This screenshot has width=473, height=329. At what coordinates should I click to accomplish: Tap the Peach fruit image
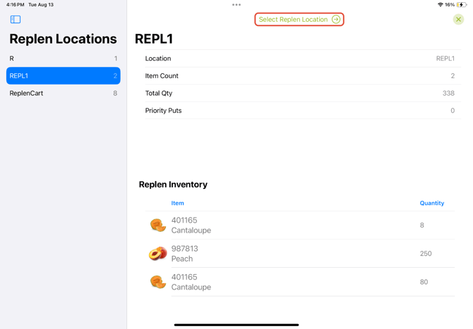(x=157, y=254)
